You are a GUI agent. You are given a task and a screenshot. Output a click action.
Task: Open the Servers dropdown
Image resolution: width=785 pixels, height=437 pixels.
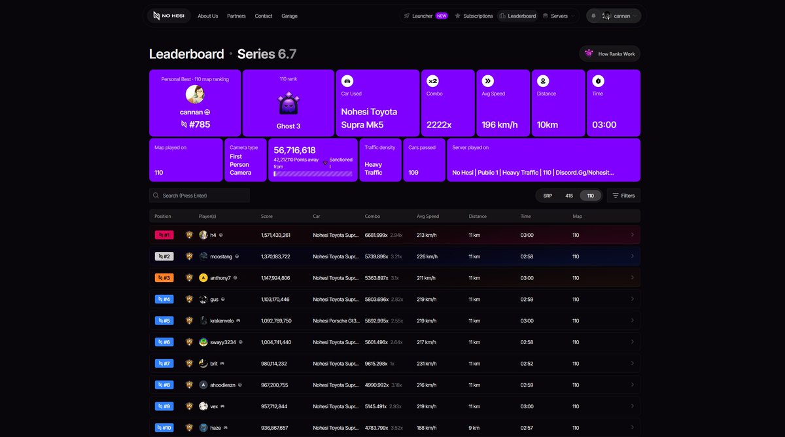559,16
